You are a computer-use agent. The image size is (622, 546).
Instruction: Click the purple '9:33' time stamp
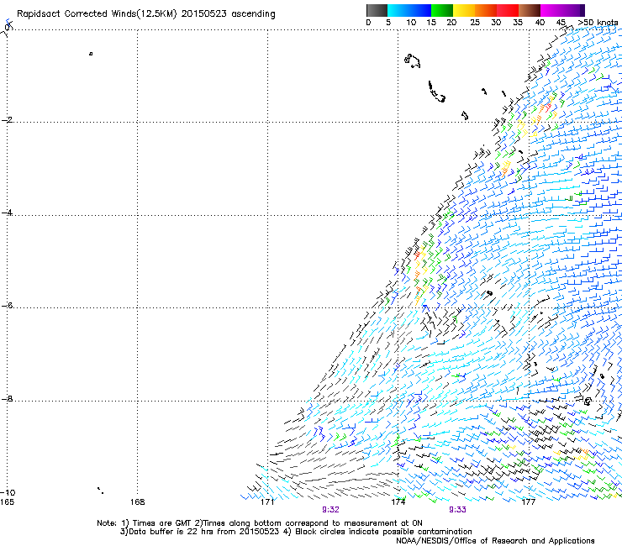(x=457, y=510)
